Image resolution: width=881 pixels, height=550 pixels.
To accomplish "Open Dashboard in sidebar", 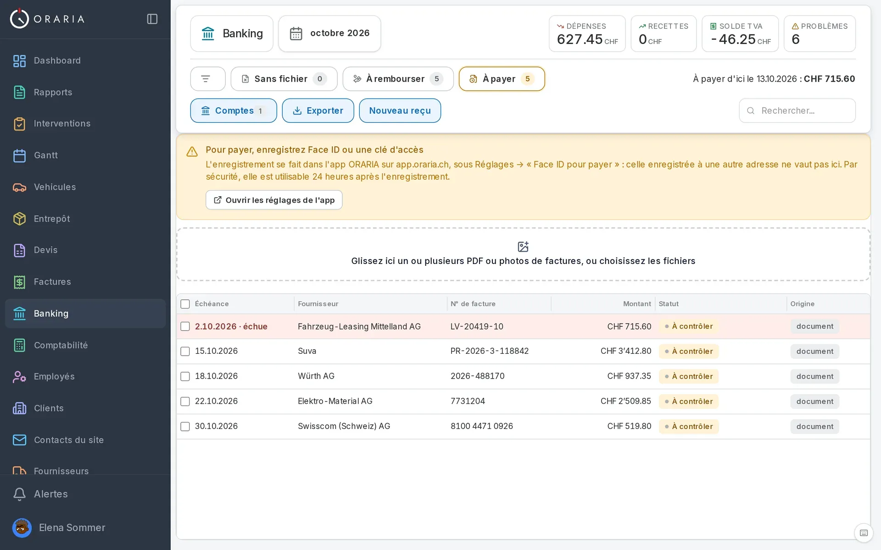I will click(85, 60).
